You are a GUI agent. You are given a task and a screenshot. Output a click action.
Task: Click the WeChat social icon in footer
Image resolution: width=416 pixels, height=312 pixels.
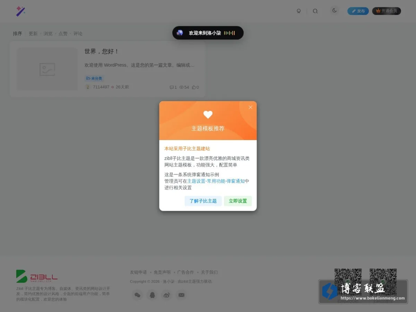[x=138, y=295]
